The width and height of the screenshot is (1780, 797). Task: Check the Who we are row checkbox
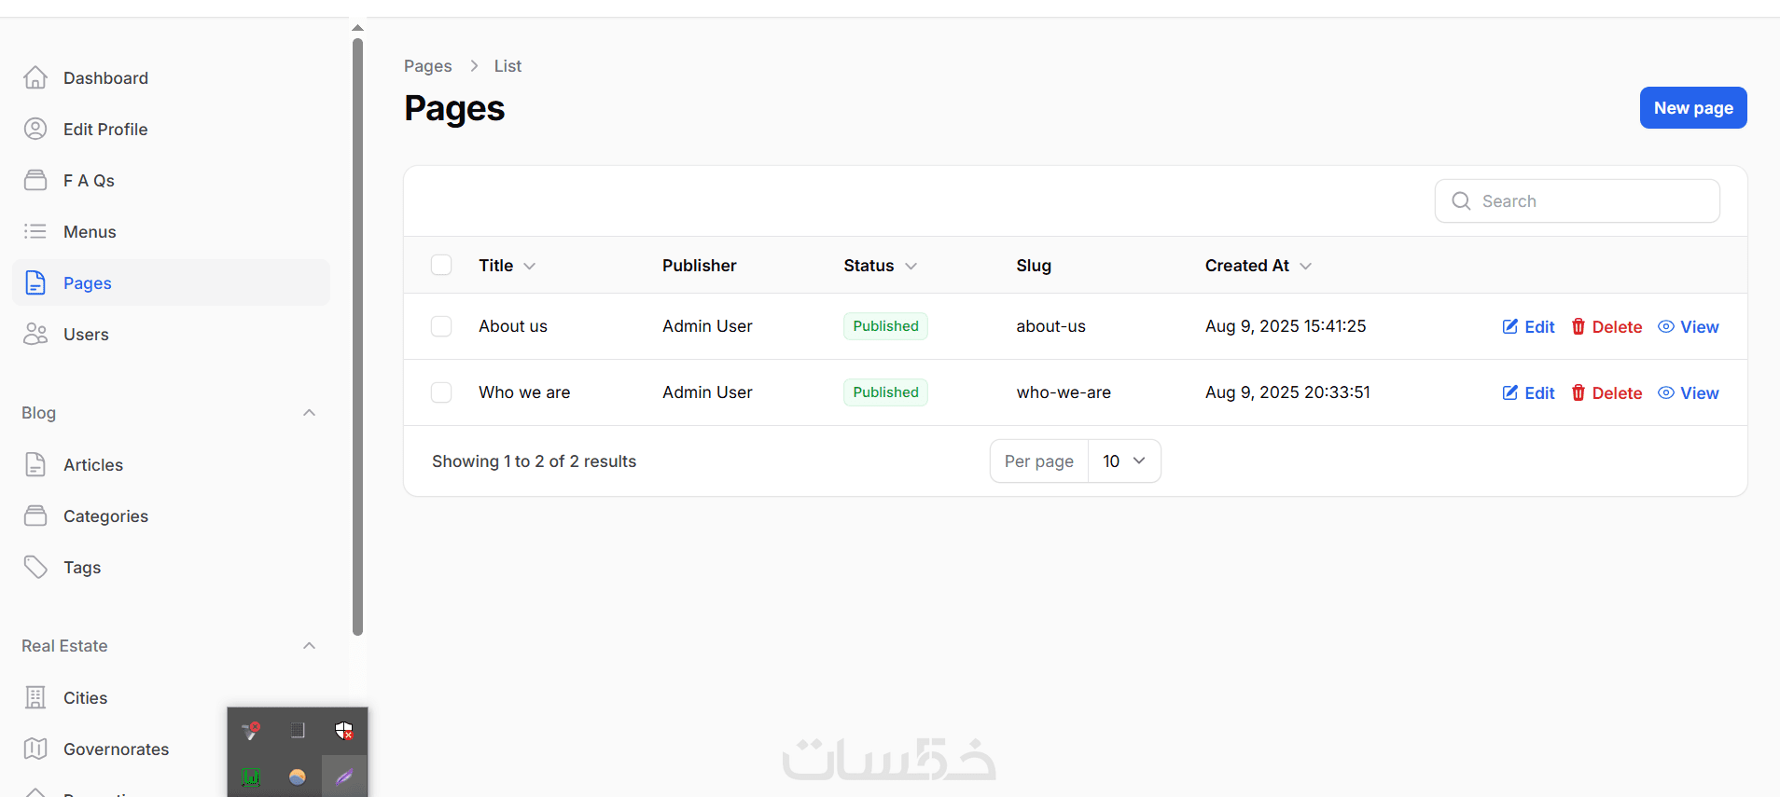441,392
